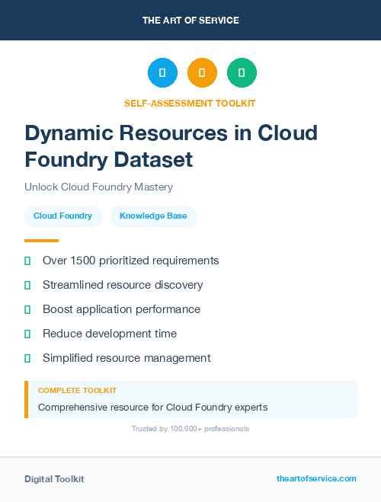The image size is (381, 502).
Task: Click "THE ART OF SERVICE" header title
Action: 190,21
